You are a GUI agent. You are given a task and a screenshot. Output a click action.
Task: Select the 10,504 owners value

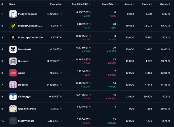(x=148, y=96)
